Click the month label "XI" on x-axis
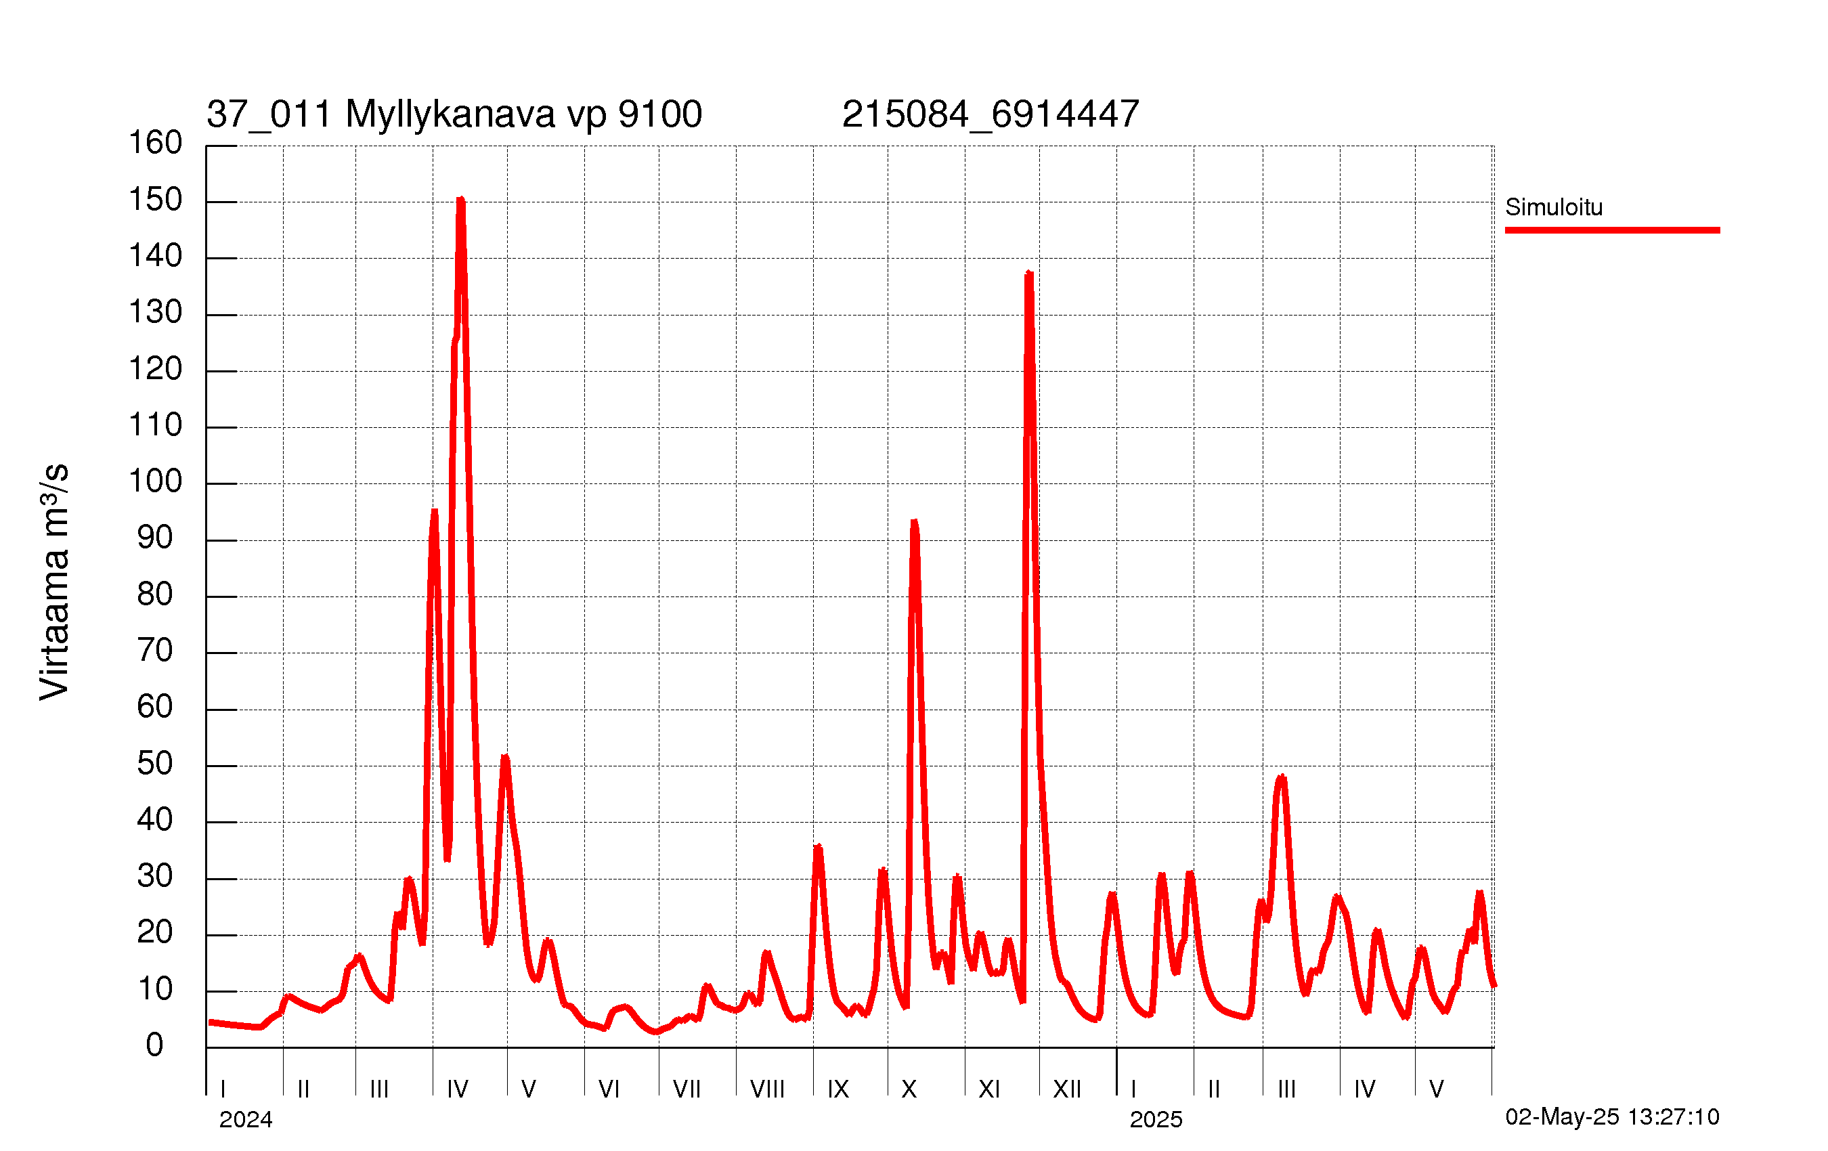This screenshot has width=1828, height=1151. click(x=989, y=1089)
